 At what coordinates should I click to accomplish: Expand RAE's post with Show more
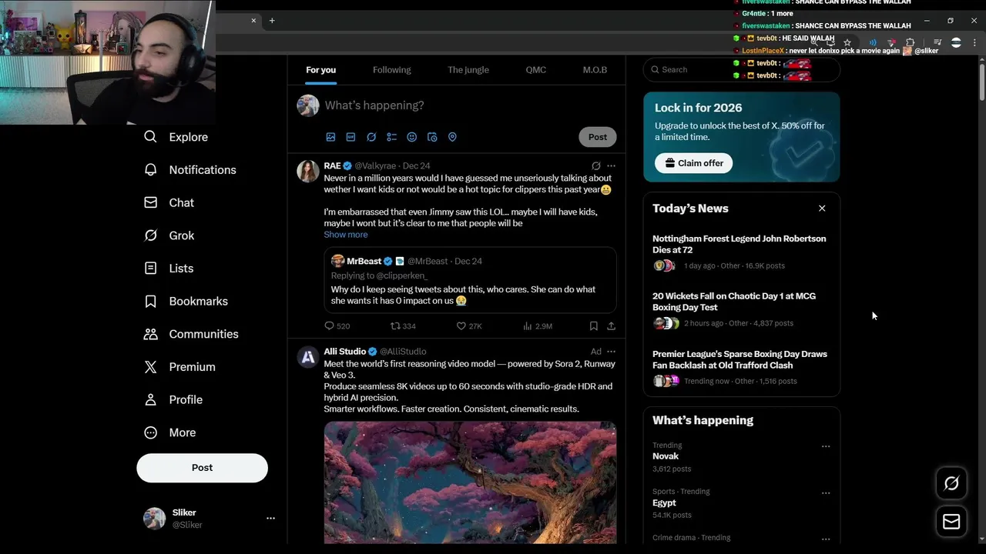346,235
